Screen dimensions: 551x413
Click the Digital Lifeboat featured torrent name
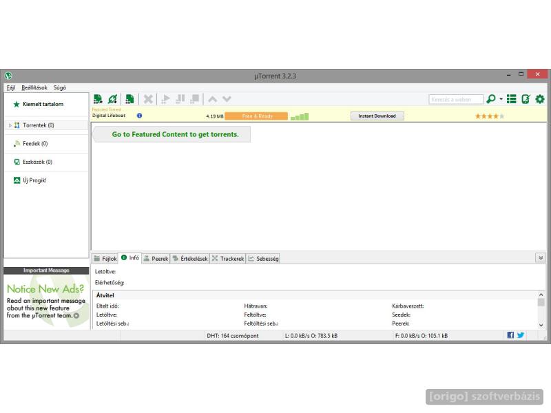point(109,116)
